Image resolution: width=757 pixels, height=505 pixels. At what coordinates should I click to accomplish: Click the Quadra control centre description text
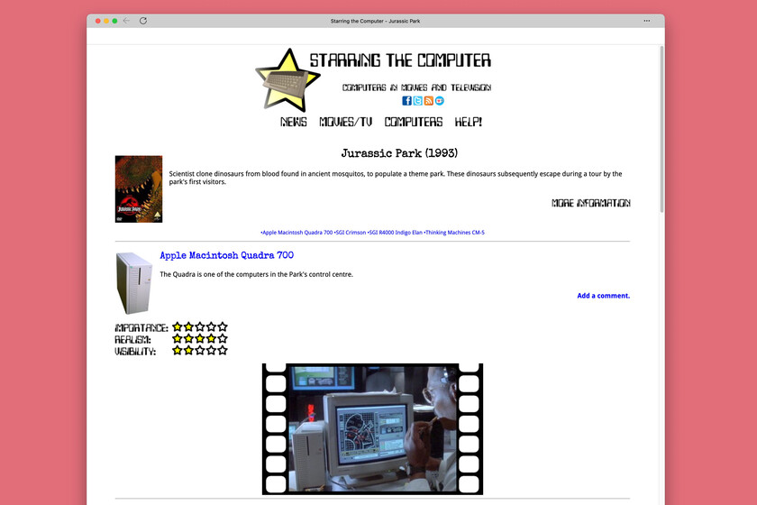[256, 274]
